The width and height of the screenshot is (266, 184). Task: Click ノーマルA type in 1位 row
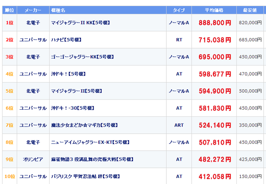point(179,23)
